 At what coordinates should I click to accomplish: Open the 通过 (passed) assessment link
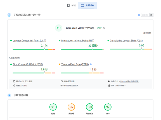99,28
